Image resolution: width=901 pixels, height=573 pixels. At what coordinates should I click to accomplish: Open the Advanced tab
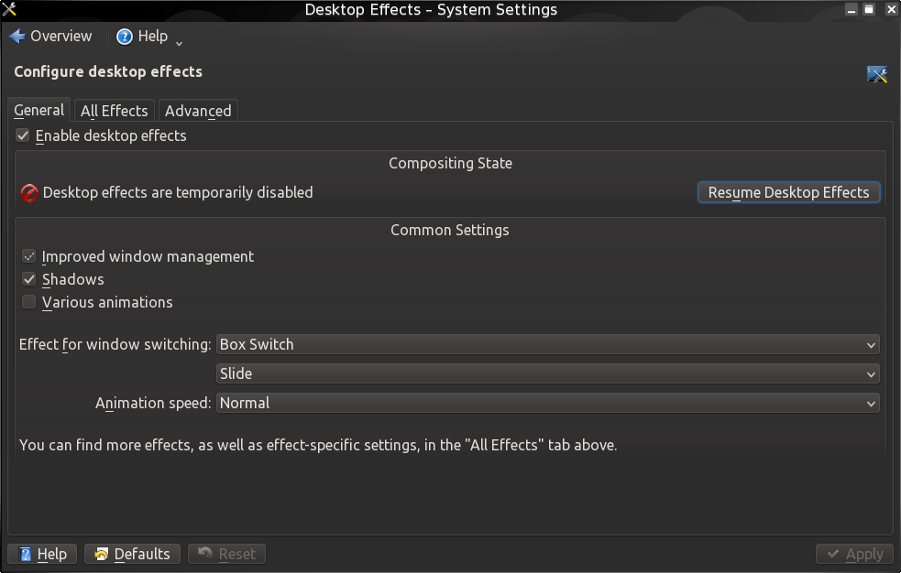(198, 111)
